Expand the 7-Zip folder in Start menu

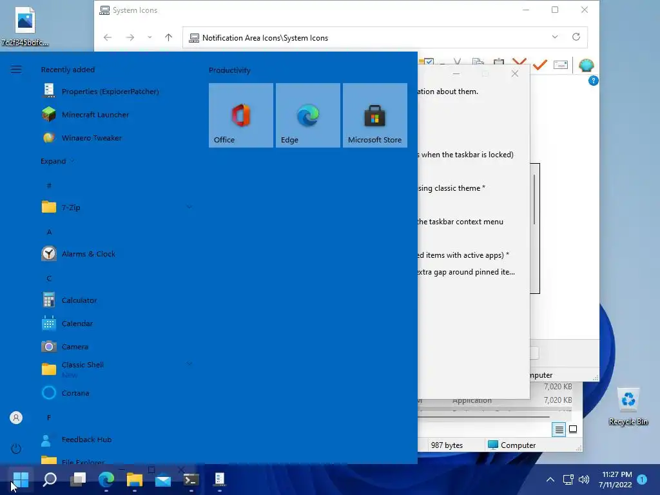pos(117,207)
